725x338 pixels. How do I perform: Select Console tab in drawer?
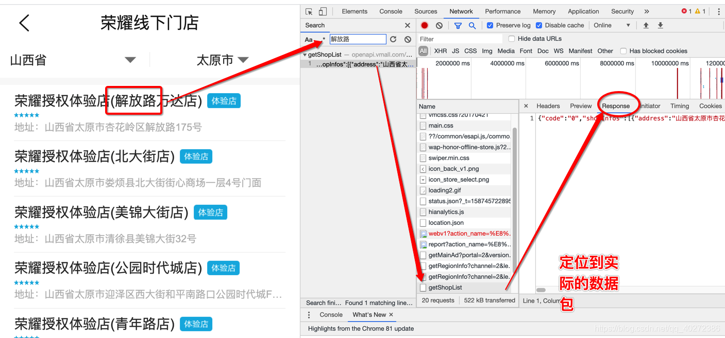pyautogui.click(x=331, y=315)
